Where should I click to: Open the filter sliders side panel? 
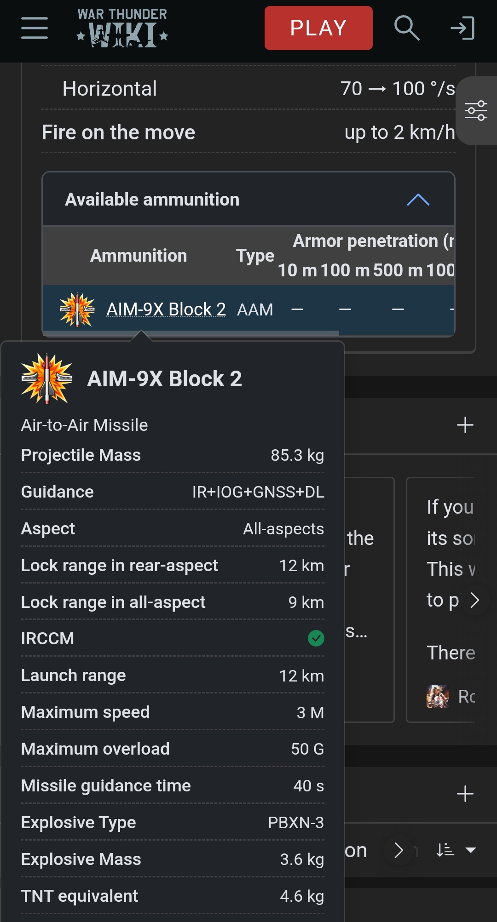click(x=476, y=110)
